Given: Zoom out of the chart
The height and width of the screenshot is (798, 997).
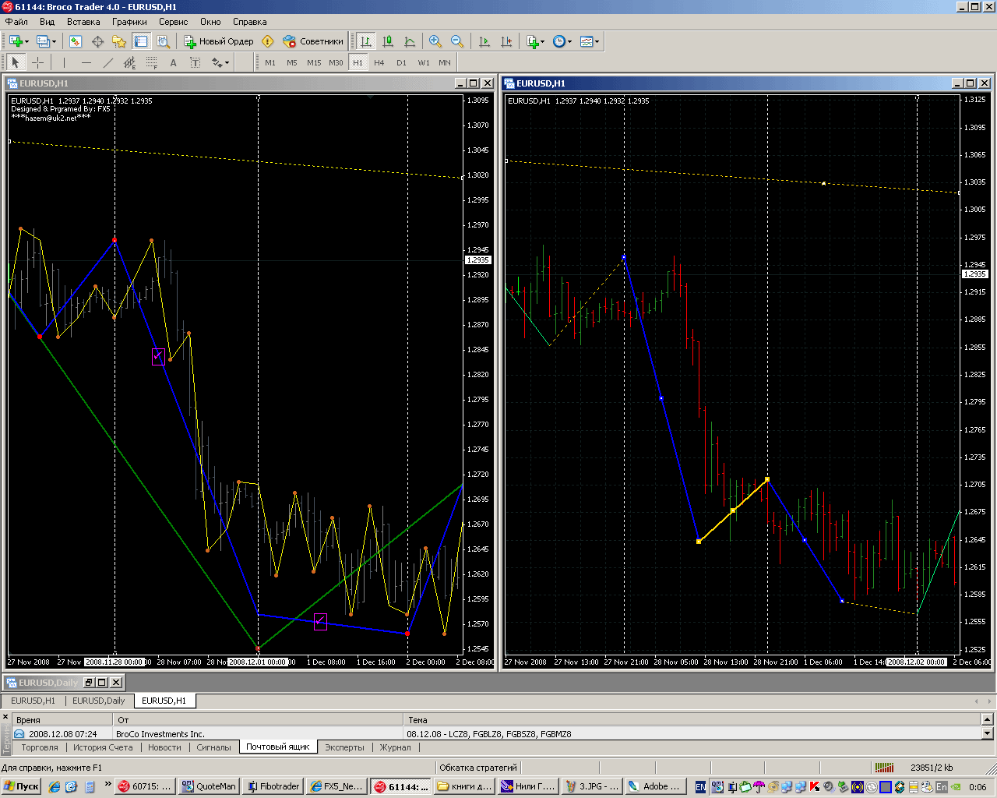Looking at the screenshot, I should point(457,41).
